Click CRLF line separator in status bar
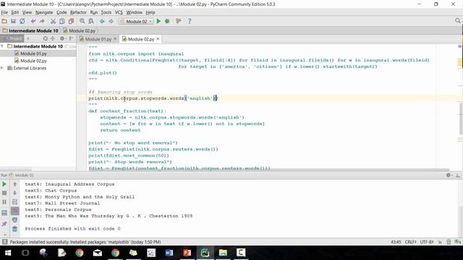Screen dimensions: 463x260 click(410, 242)
